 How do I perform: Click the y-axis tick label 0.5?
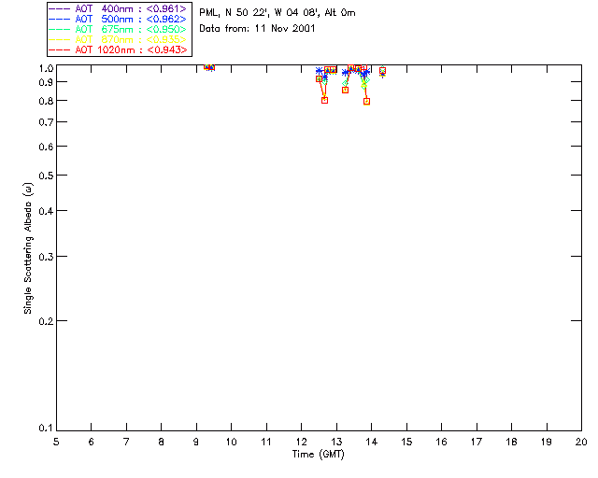tap(46, 176)
